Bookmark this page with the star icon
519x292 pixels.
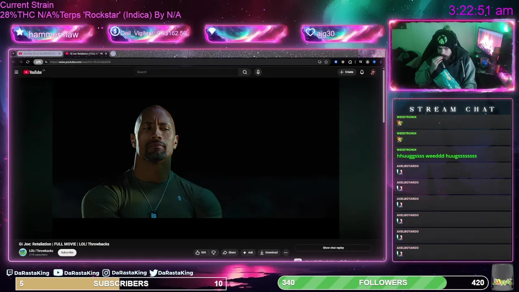coord(326,62)
